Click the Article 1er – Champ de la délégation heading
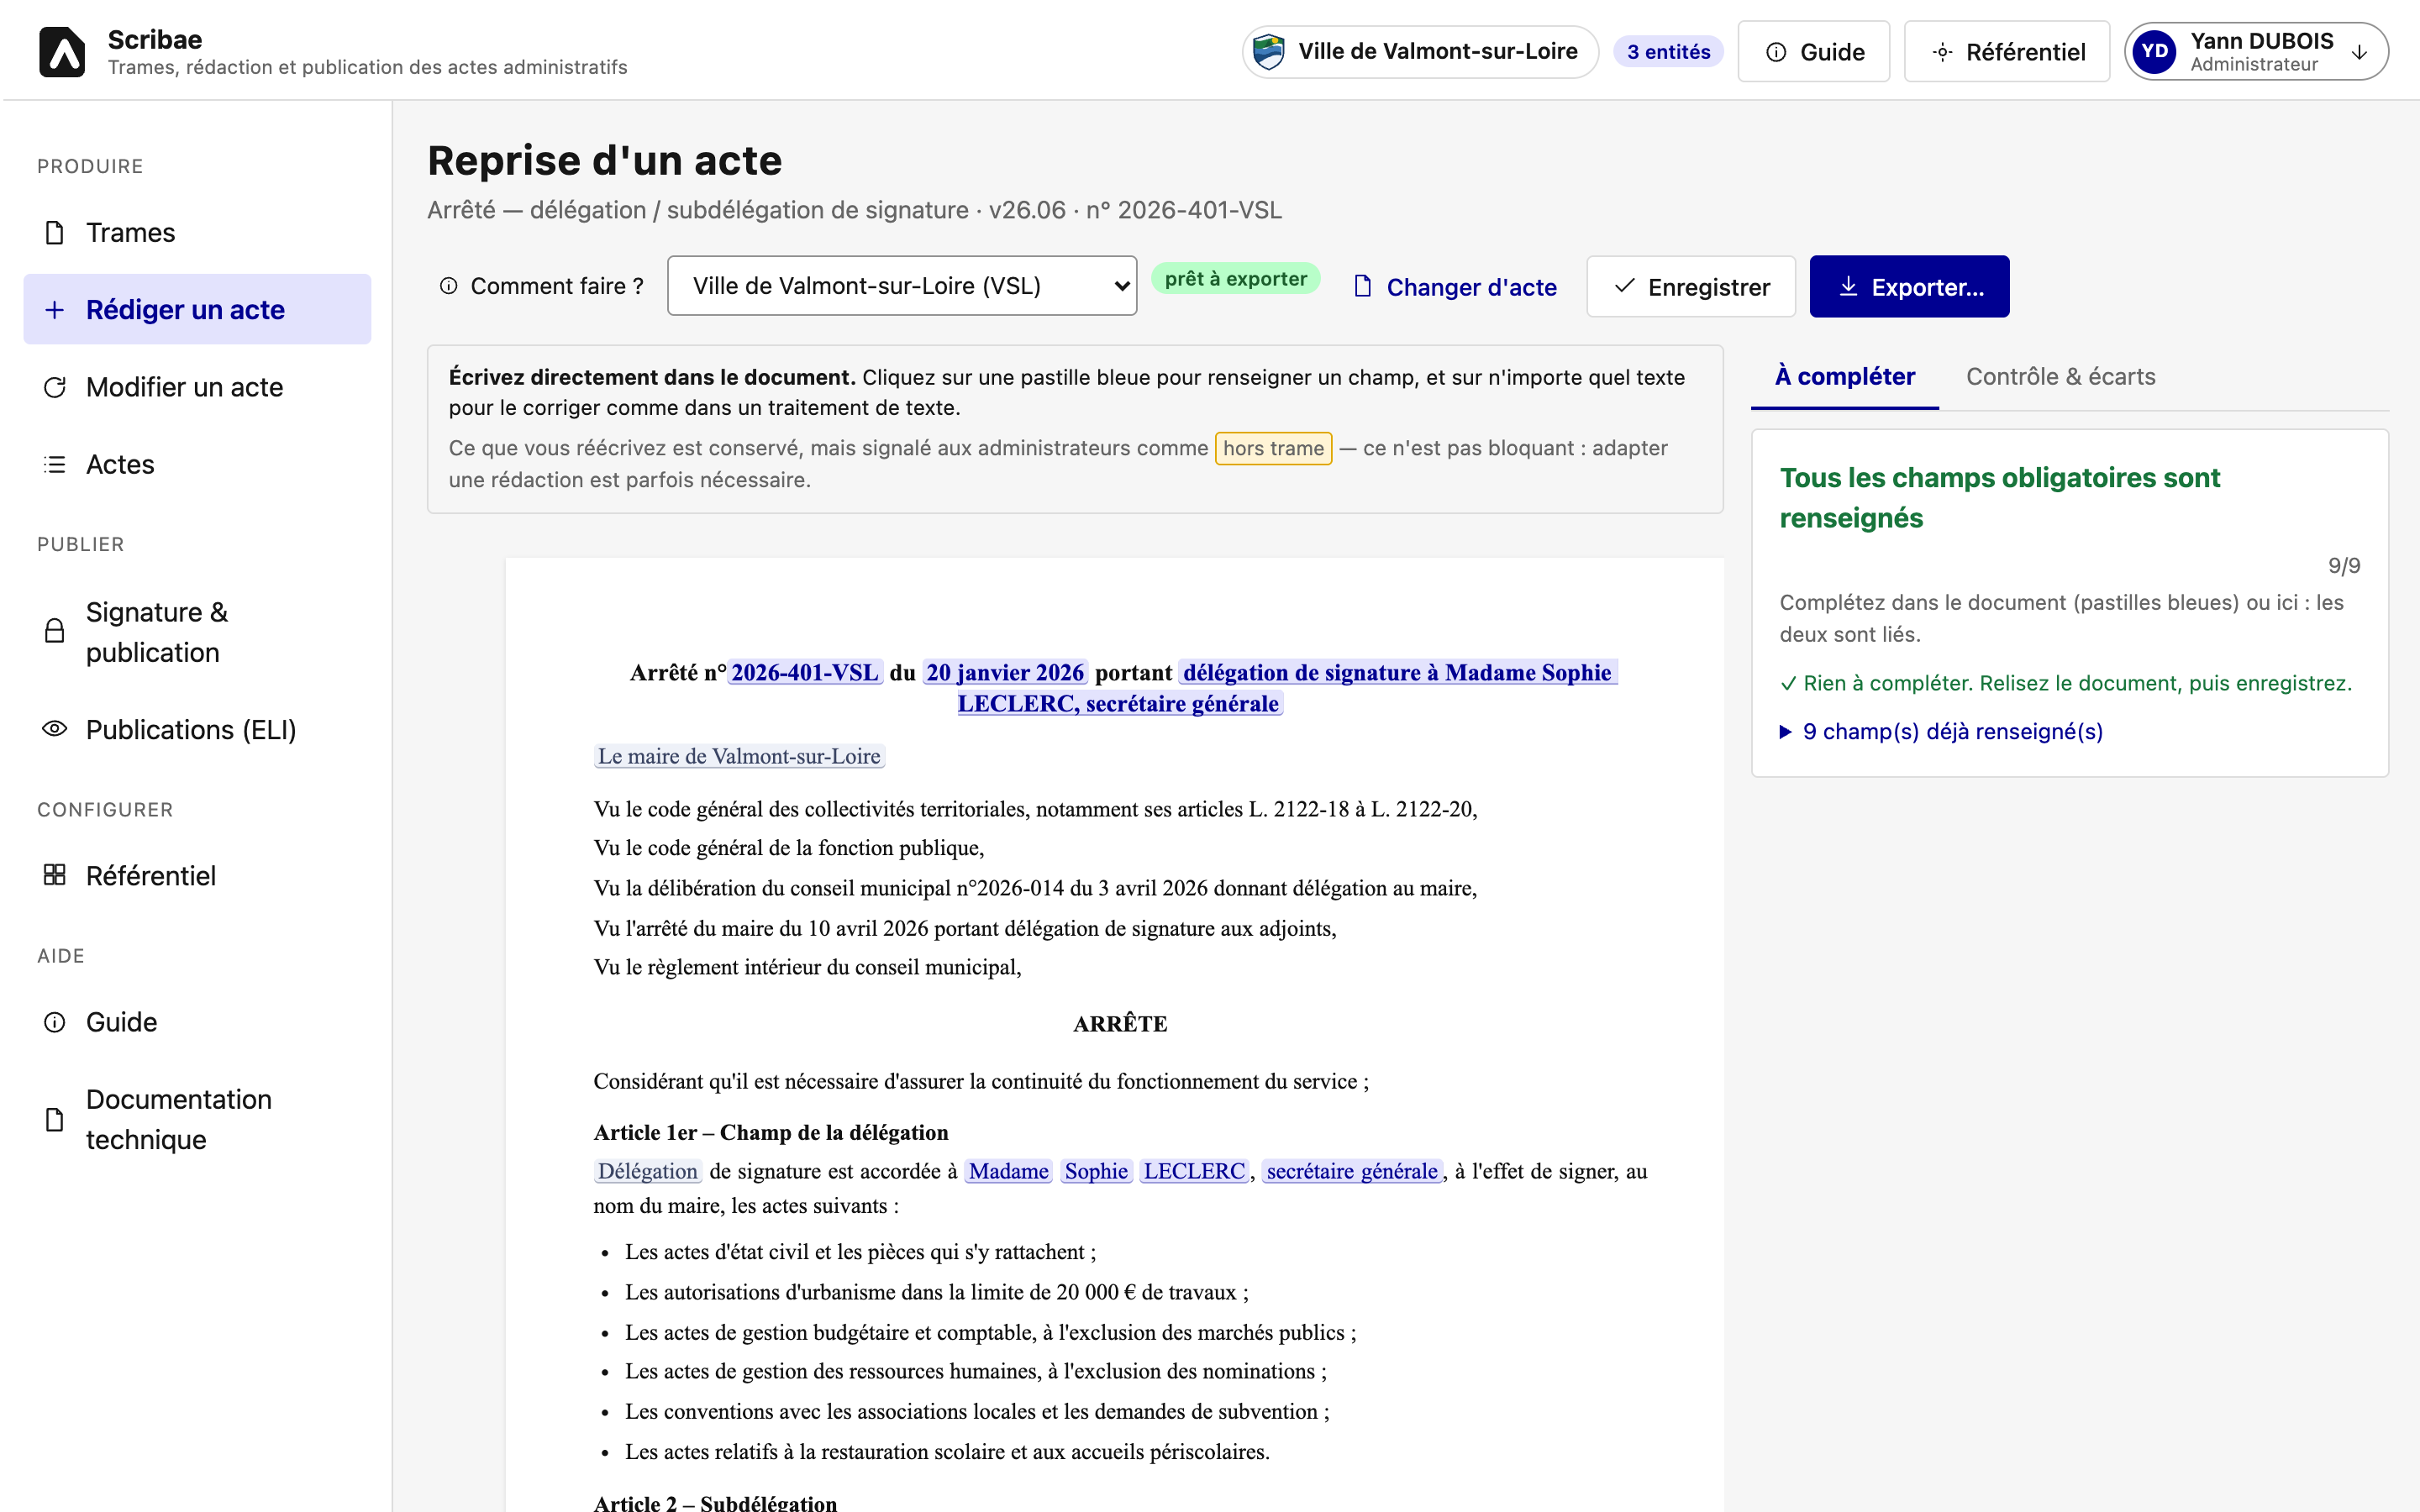 tap(771, 1132)
